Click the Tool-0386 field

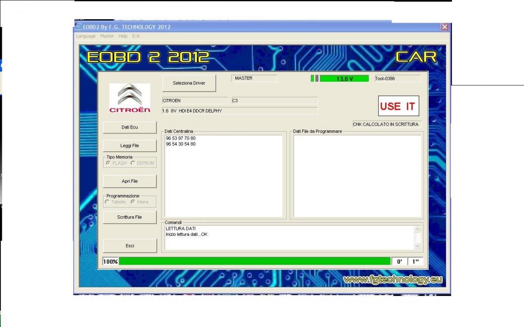point(397,78)
